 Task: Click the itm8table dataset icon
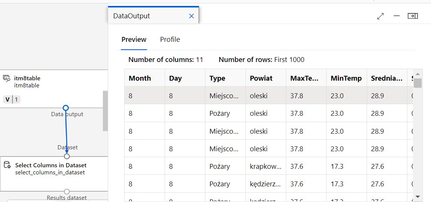[x=6, y=78]
